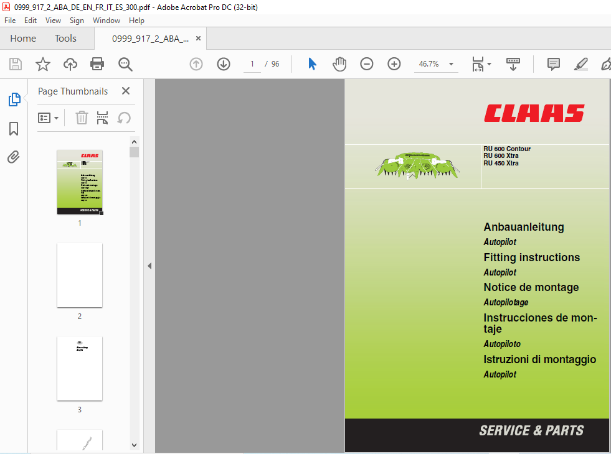Click the thumbnails scrollbar handle

pyautogui.click(x=134, y=152)
